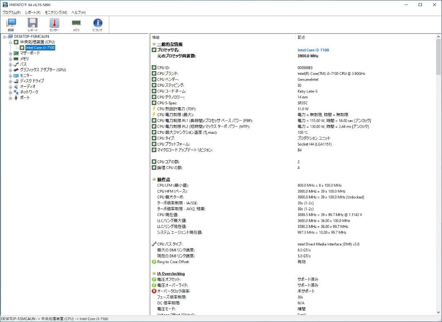The image size is (442, 322).
Task: Select the DESKTOP-FGMCAUN root tree item
Action: [x=32, y=36]
